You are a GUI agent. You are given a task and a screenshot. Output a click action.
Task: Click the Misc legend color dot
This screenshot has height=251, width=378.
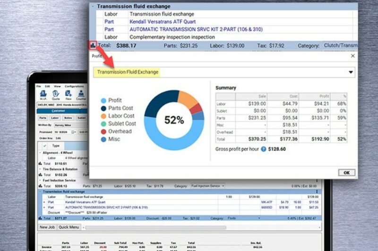pos(103,139)
